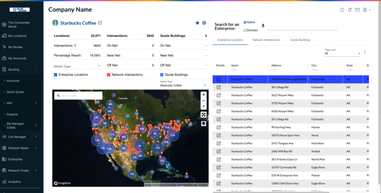Screen dimensions: 381x193
Task: Click the microphone voice search icon
Action: (x=263, y=26)
